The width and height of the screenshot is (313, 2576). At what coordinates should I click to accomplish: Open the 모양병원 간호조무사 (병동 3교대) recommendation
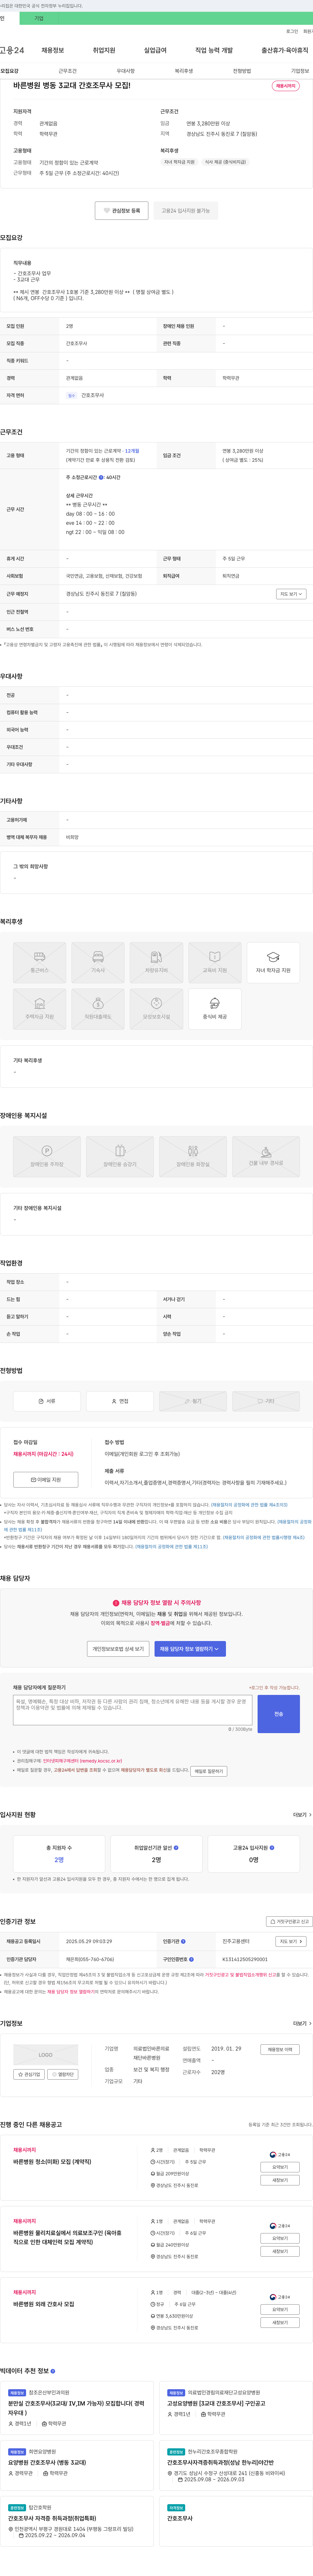point(47,2462)
